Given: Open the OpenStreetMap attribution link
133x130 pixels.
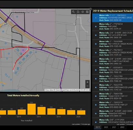Looking at the screenshot, I should tap(67, 90).
